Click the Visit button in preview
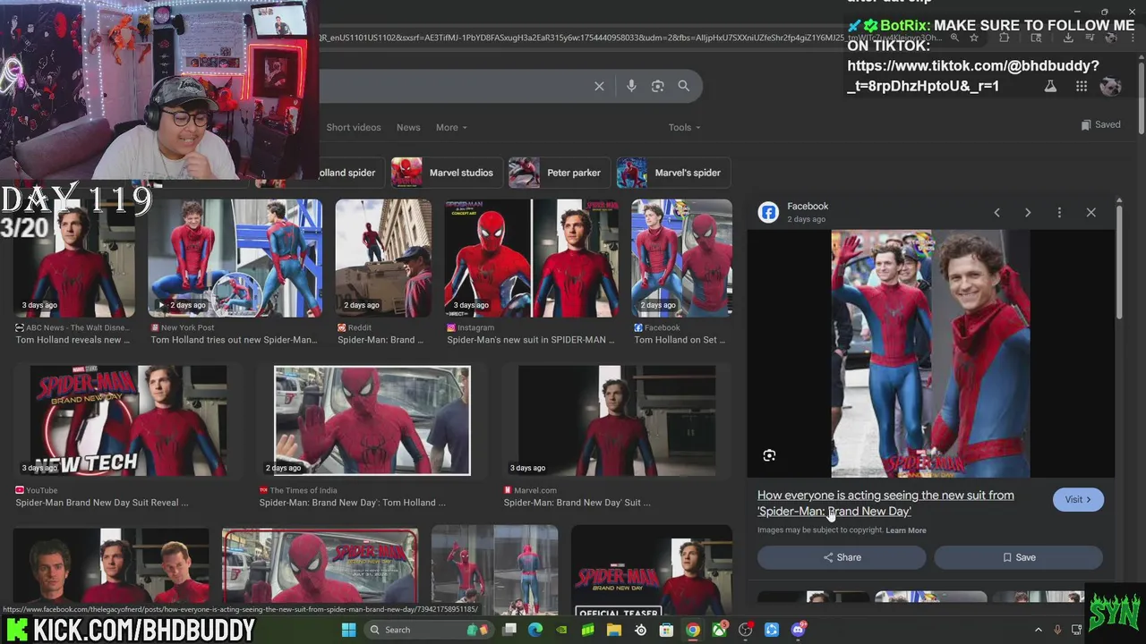 pyautogui.click(x=1078, y=500)
